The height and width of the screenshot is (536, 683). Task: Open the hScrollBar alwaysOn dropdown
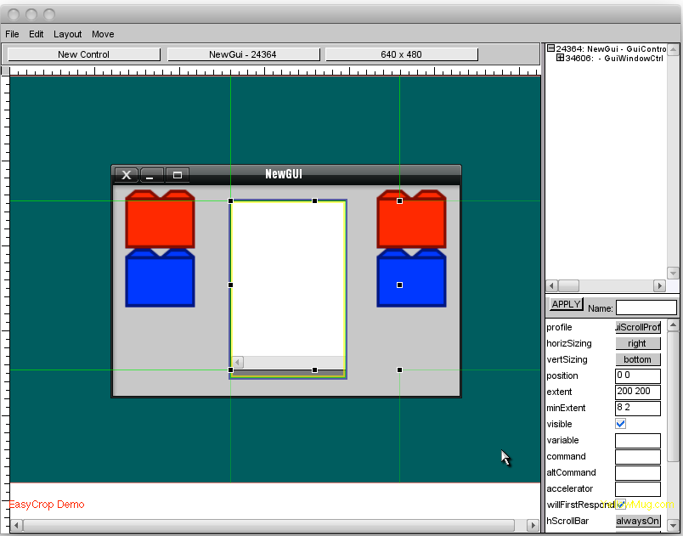637,521
